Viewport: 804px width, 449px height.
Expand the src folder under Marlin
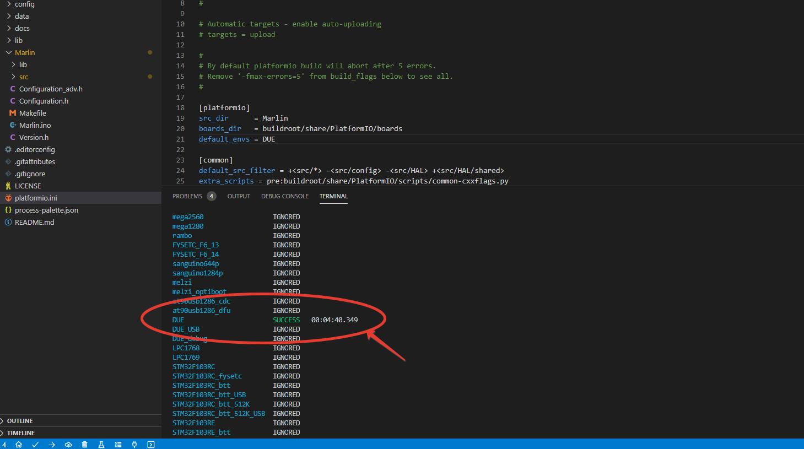click(24, 77)
